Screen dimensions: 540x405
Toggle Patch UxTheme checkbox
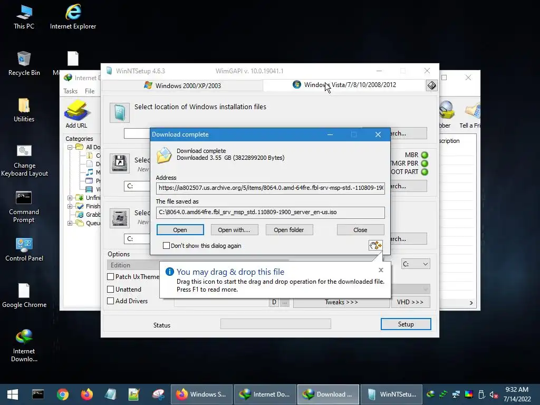(111, 276)
